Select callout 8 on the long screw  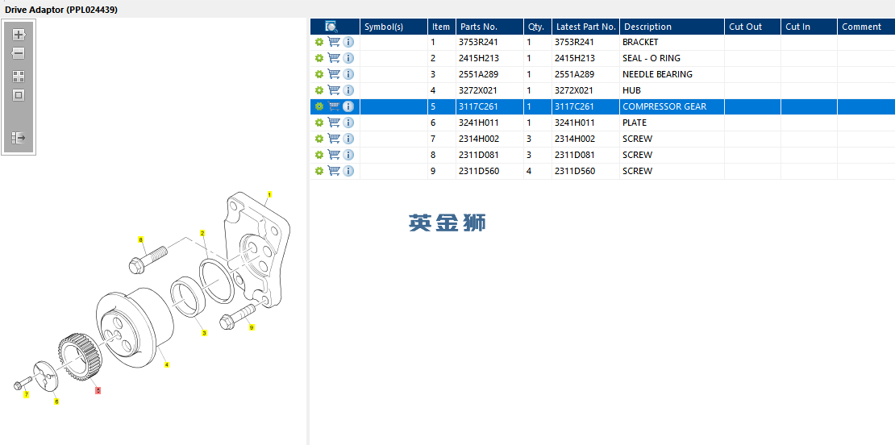tap(140, 239)
